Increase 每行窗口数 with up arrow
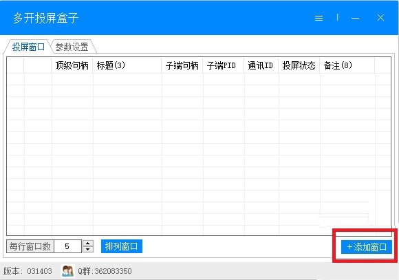The height and width of the screenshot is (280, 399). (x=88, y=243)
